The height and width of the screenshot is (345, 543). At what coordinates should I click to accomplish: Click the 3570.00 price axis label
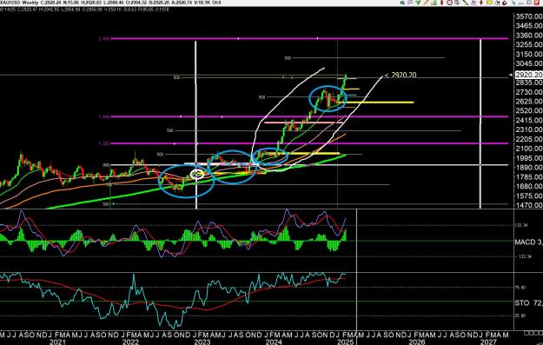coord(529,17)
